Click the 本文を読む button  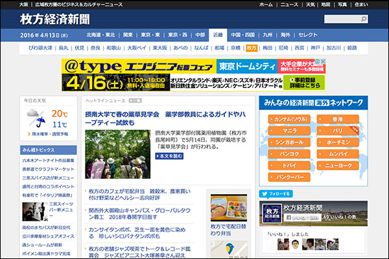pyautogui.click(x=171, y=156)
